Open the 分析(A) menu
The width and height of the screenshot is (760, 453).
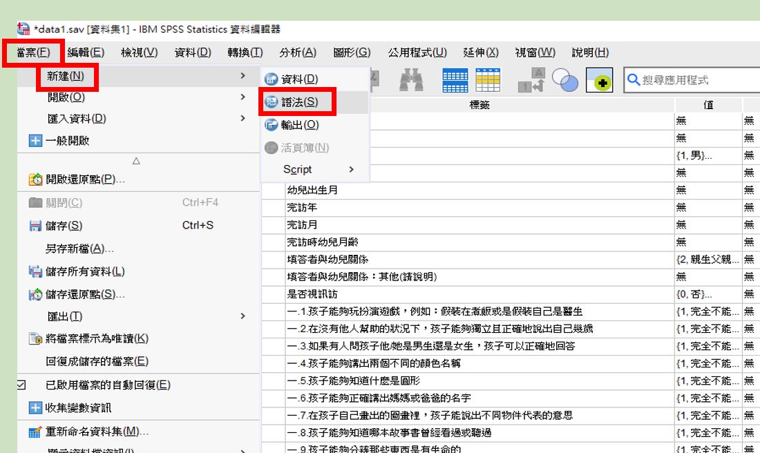point(298,52)
